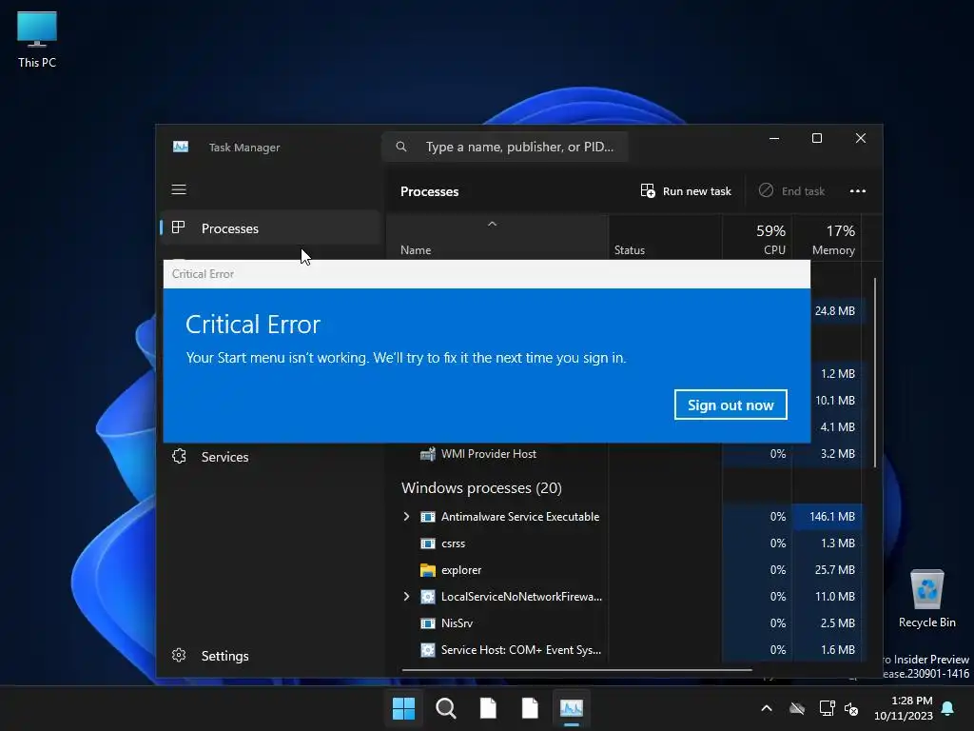Click the sort direction arrow above Name
Screen dimensions: 974x731
coord(492,224)
